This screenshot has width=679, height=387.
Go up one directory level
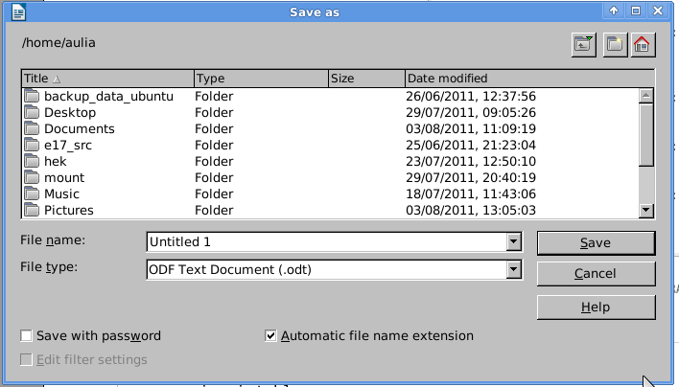pos(584,44)
